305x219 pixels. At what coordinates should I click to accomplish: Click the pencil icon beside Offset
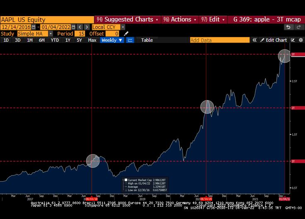(126, 33)
